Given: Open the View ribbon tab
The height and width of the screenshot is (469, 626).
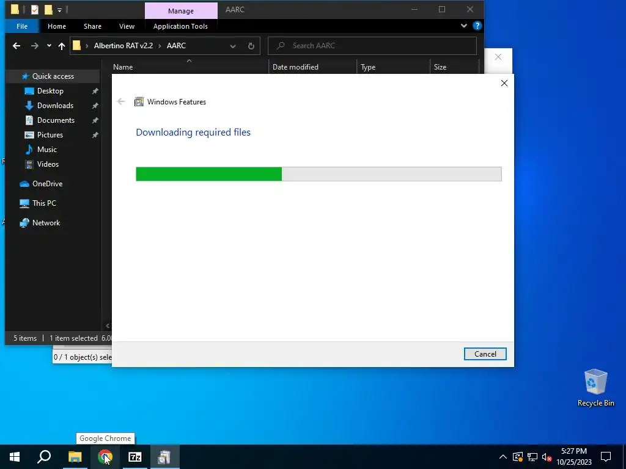Looking at the screenshot, I should pyautogui.click(x=127, y=26).
